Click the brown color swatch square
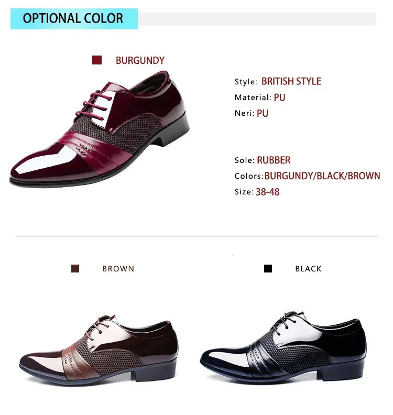 (75, 268)
